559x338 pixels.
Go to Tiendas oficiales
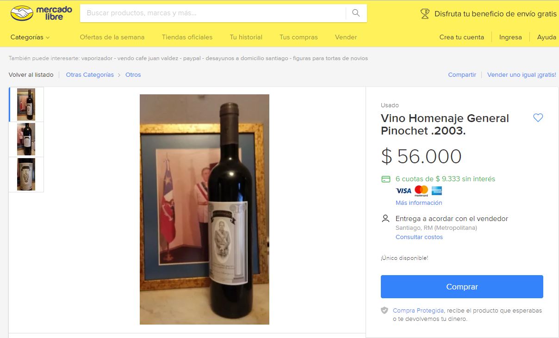[187, 37]
